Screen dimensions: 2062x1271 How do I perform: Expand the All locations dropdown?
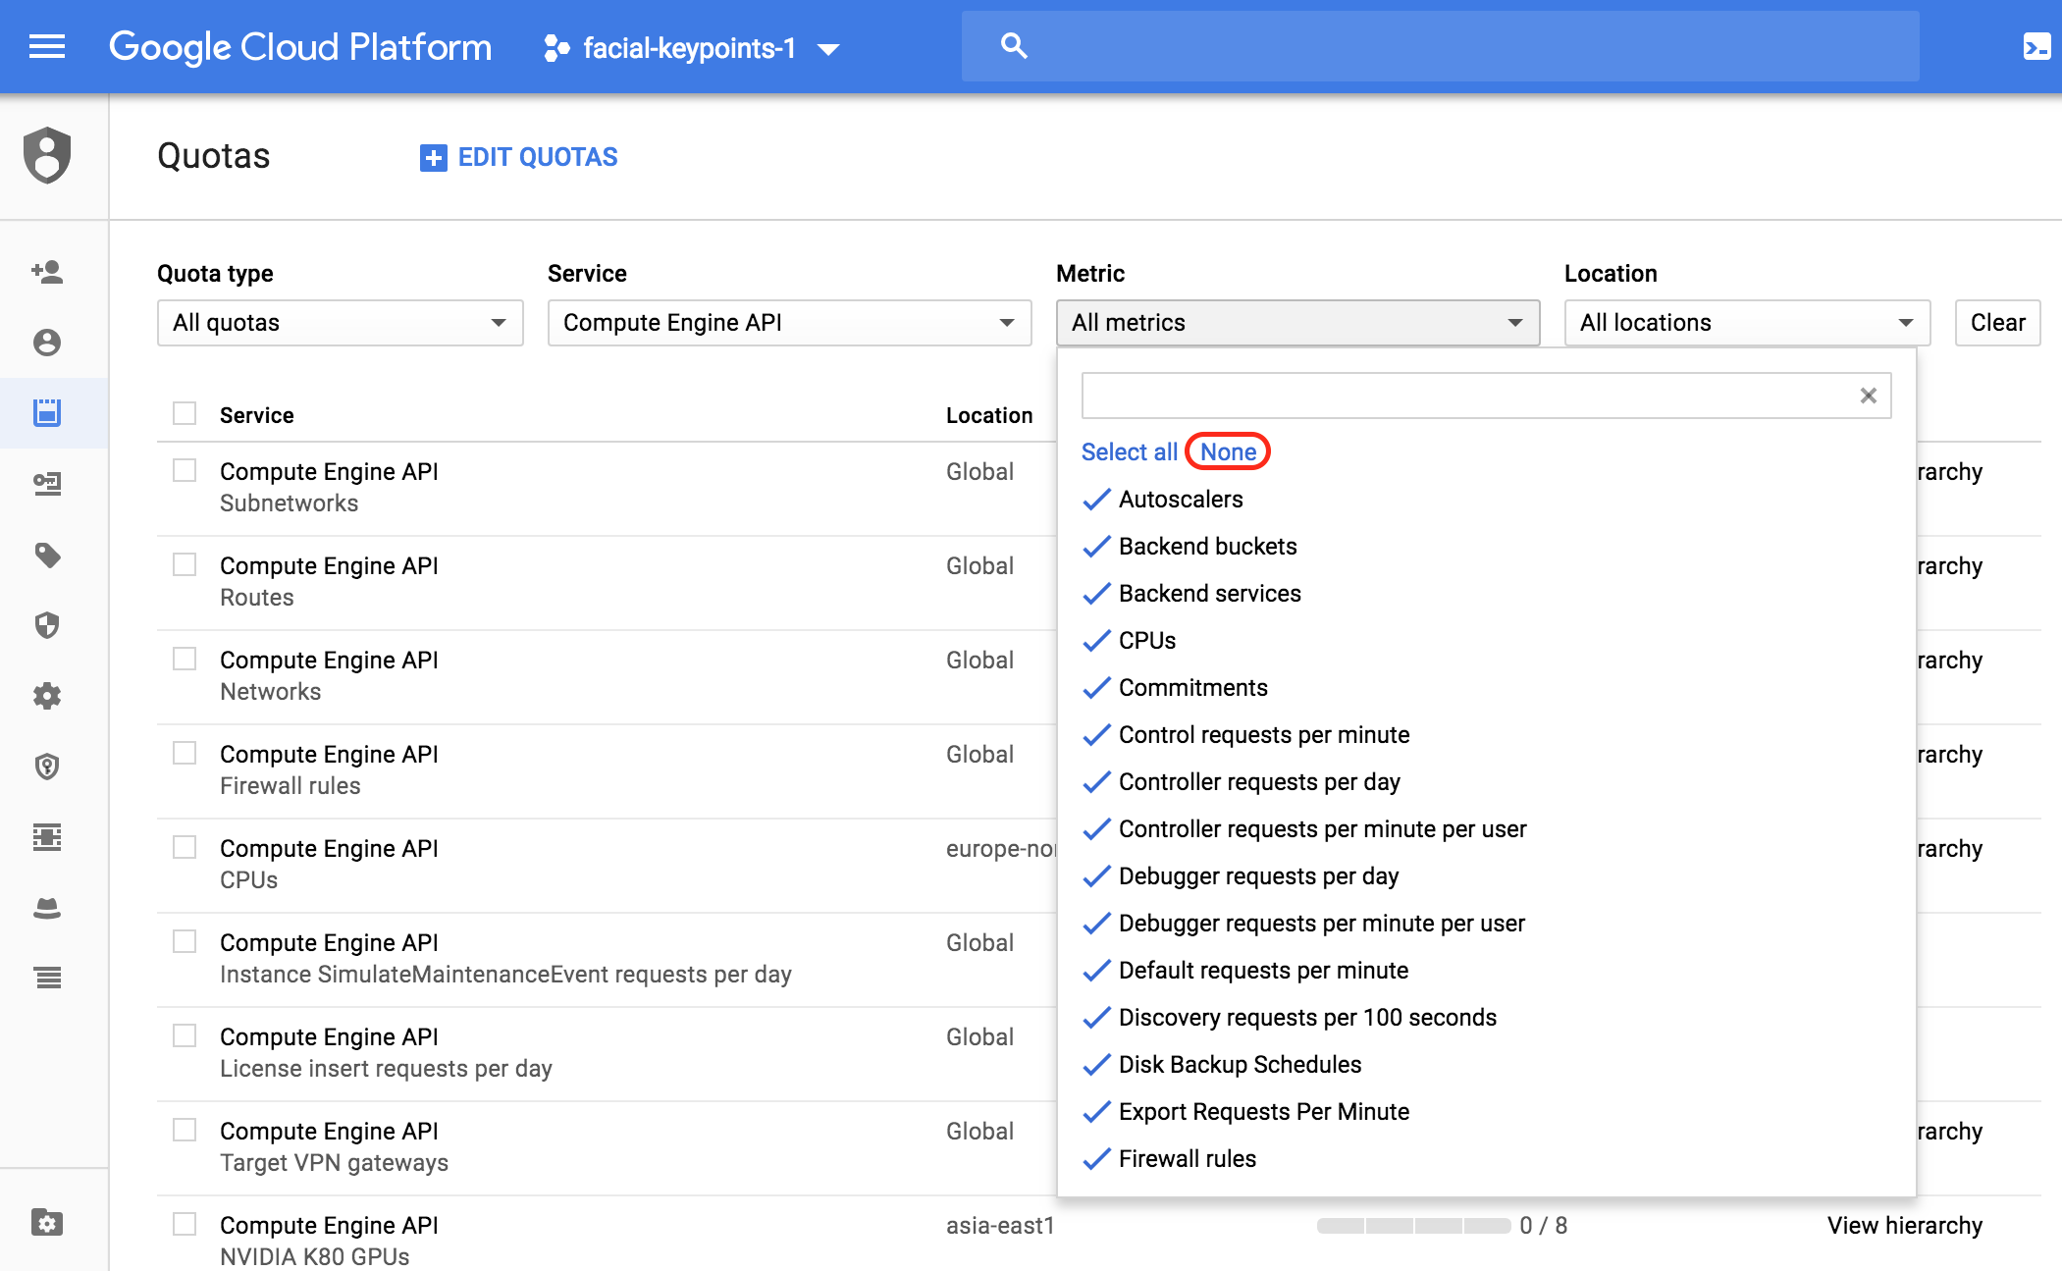[1746, 323]
